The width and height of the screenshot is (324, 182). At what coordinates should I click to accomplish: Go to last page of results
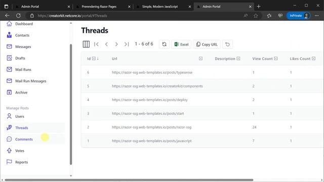click(127, 44)
